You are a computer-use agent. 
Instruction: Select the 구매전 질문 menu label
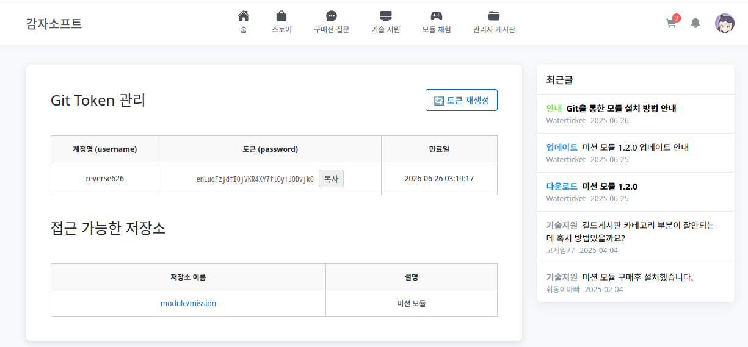coord(332,29)
